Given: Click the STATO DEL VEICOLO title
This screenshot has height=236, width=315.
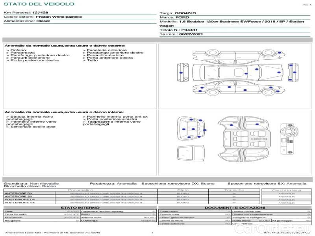Looking at the screenshot, I should coord(39,4).
